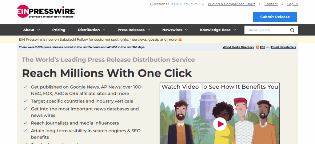Expand the Newswires menu chevron
315x144 pixels.
click(186, 30)
